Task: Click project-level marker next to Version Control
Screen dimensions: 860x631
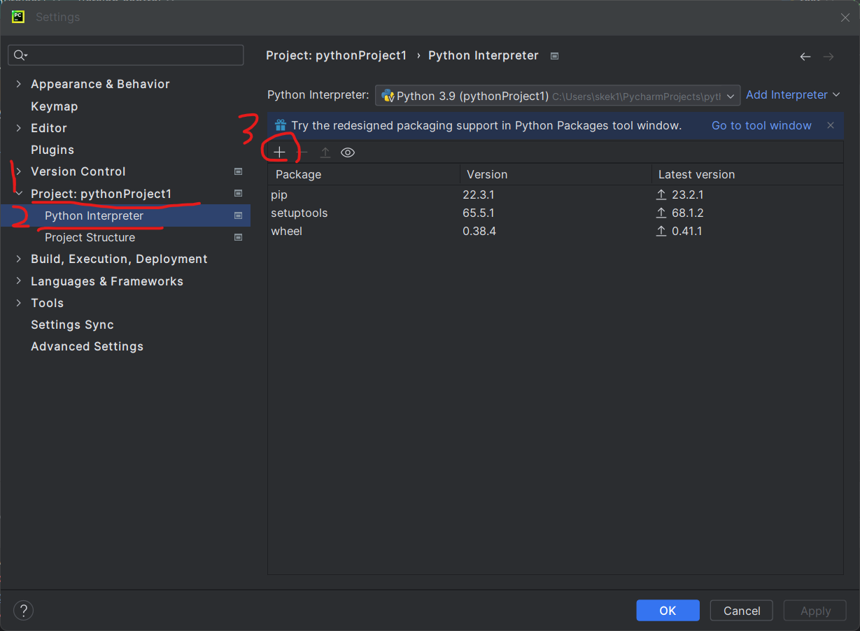Action: (x=238, y=171)
